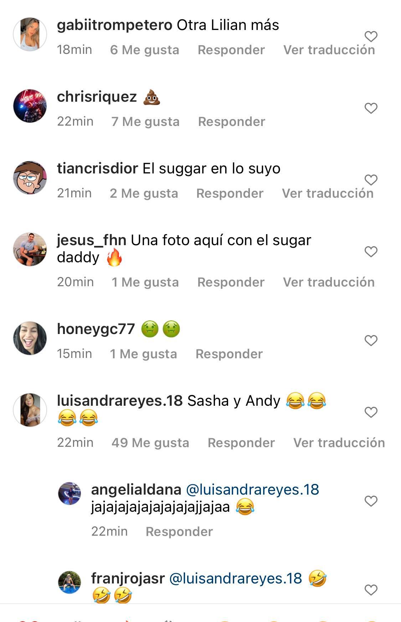Screen dimensions: 401x622
Task: View the 49 Me gusta likes list
Action: tap(150, 443)
